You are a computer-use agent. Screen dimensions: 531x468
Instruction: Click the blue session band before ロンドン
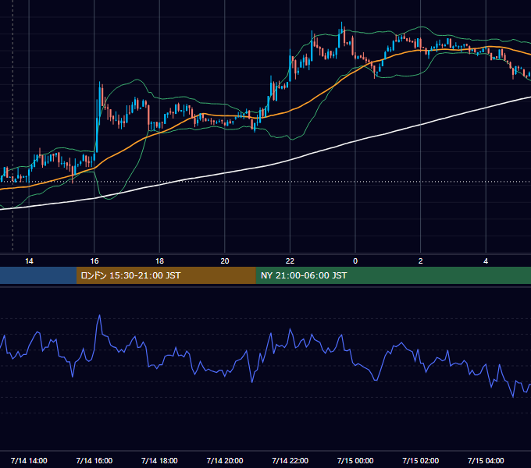(x=38, y=275)
